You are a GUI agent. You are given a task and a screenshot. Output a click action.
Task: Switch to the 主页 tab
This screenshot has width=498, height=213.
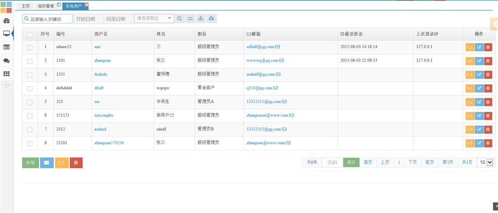pos(26,6)
